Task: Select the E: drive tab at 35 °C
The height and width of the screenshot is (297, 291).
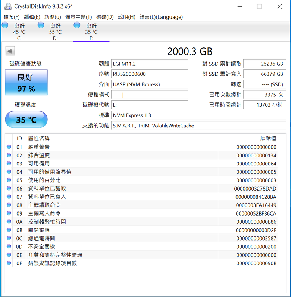Action: pos(91,32)
